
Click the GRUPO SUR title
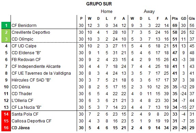pos(99,4)
